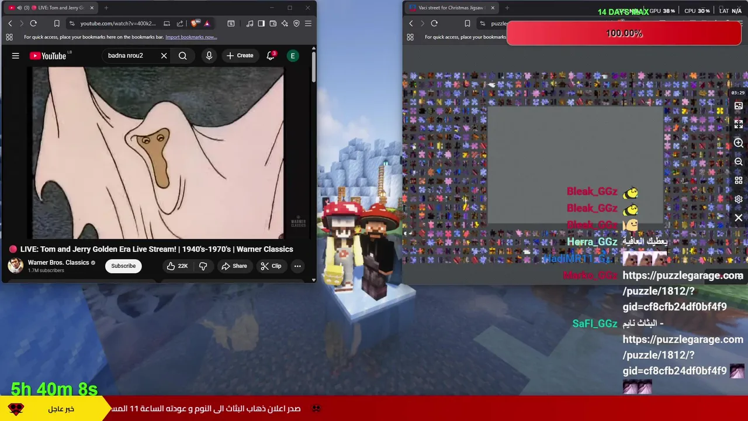Open the Brave VPN shield icon
The image size is (748, 421).
click(x=296, y=23)
